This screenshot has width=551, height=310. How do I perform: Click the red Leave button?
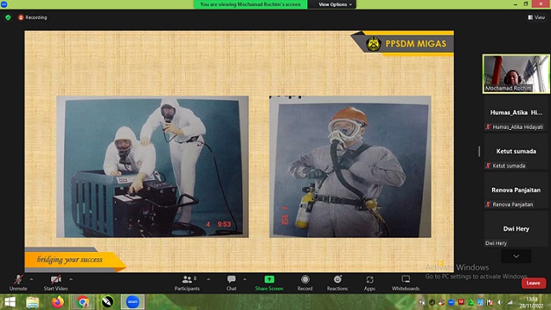click(534, 283)
